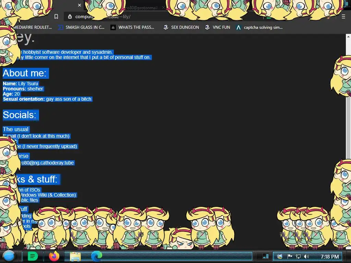The image size is (351, 263).
Task: Click the VNC FUN bookmark computer favicon
Action: 207,27
